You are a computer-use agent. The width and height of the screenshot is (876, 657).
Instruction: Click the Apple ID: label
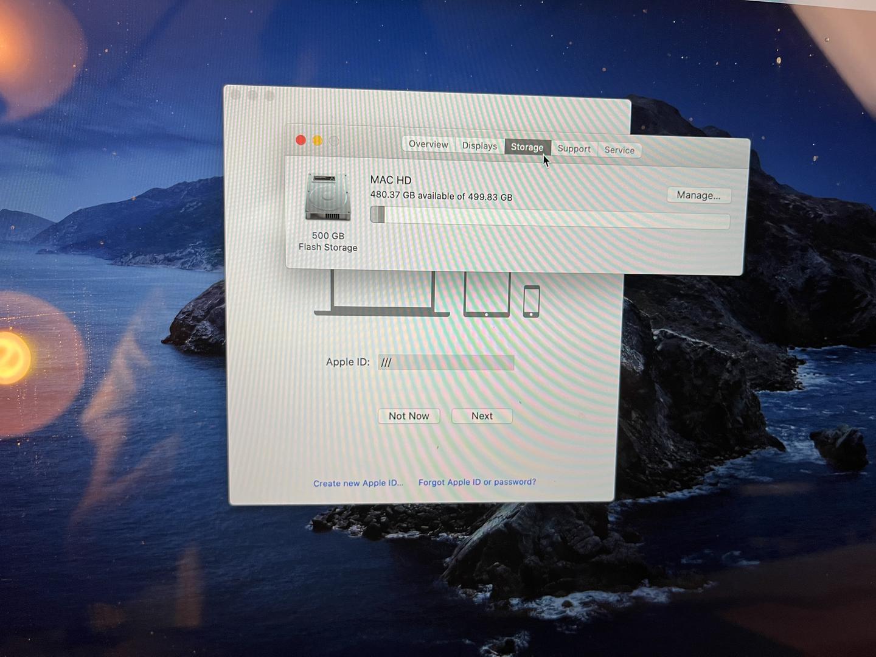pos(347,362)
